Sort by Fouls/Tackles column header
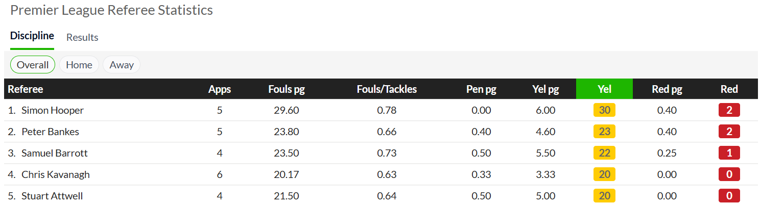The height and width of the screenshot is (204, 760). [387, 89]
